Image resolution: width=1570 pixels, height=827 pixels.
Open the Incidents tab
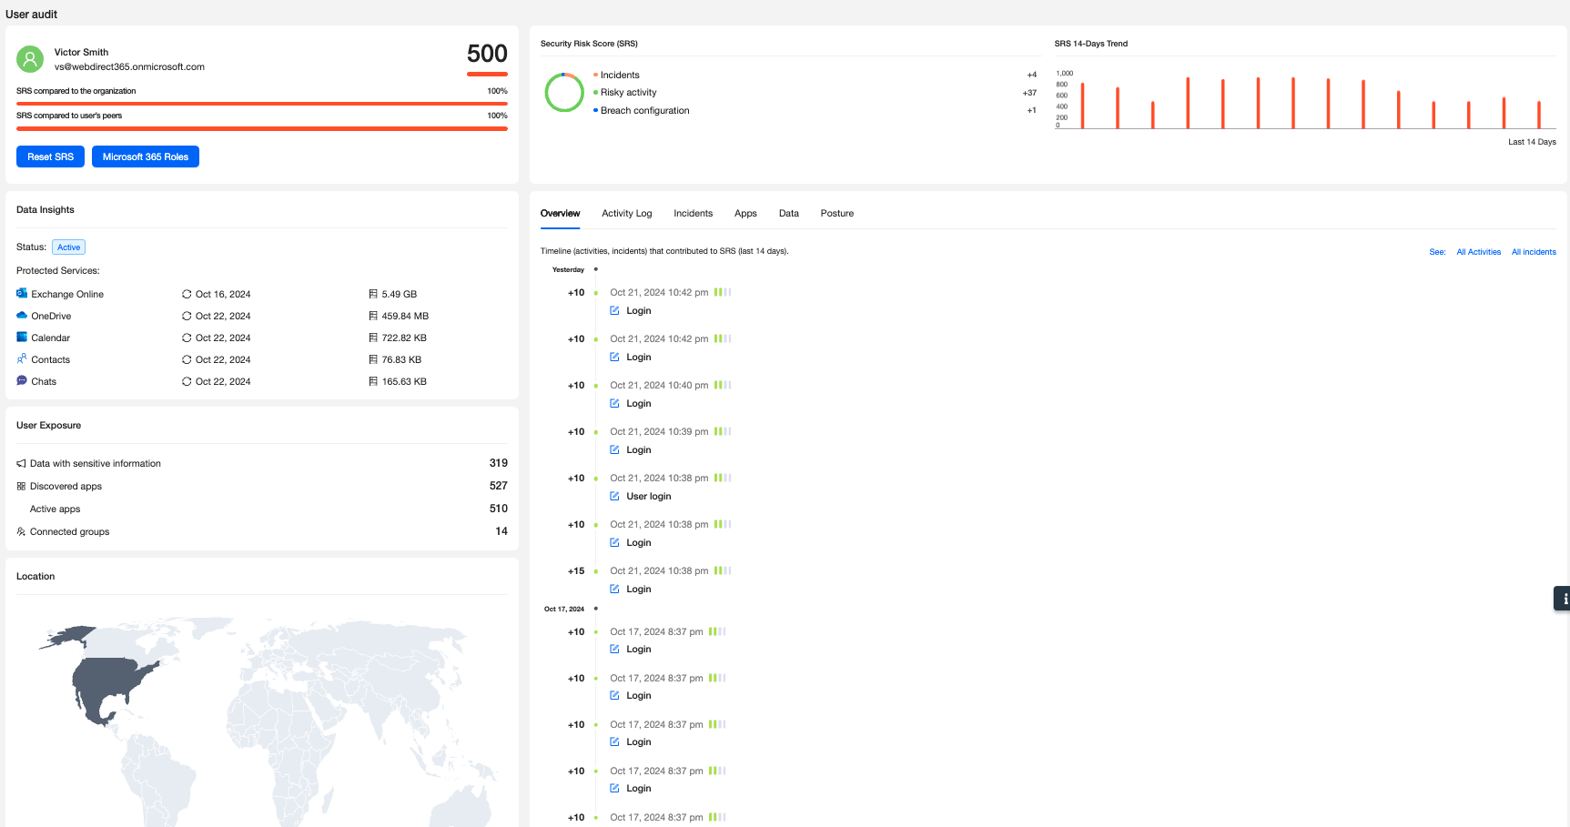pos(693,214)
